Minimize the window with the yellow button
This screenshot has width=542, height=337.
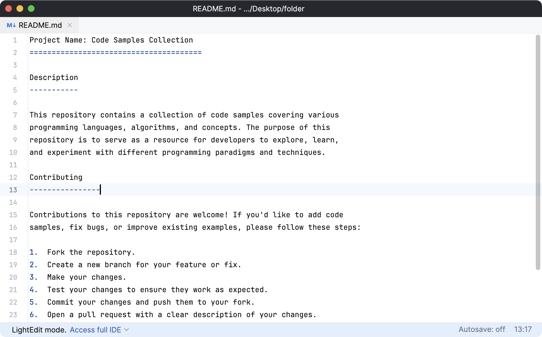20,9
